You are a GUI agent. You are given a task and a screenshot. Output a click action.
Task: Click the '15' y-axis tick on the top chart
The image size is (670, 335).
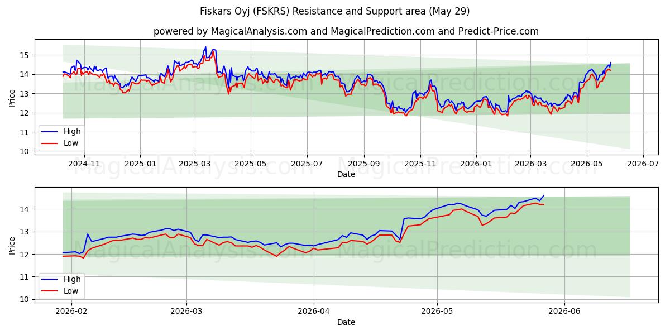[x=25, y=55]
